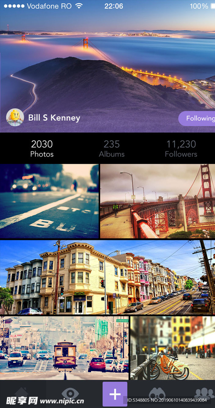Switch to the Followers tab
This screenshot has width=215, height=408.
point(181,149)
